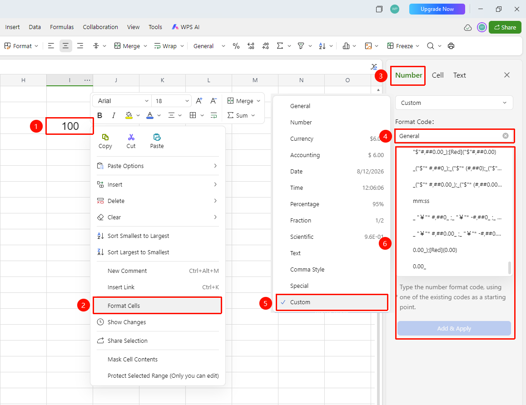Click the Upgrade Now button
Viewport: 526px width, 405px height.
pyautogui.click(x=437, y=9)
